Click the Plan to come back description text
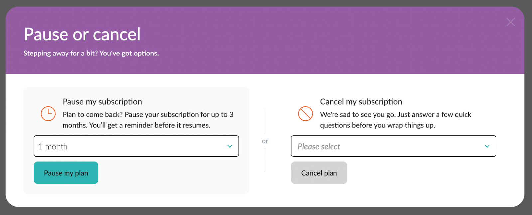This screenshot has width=532, height=215. pos(148,120)
